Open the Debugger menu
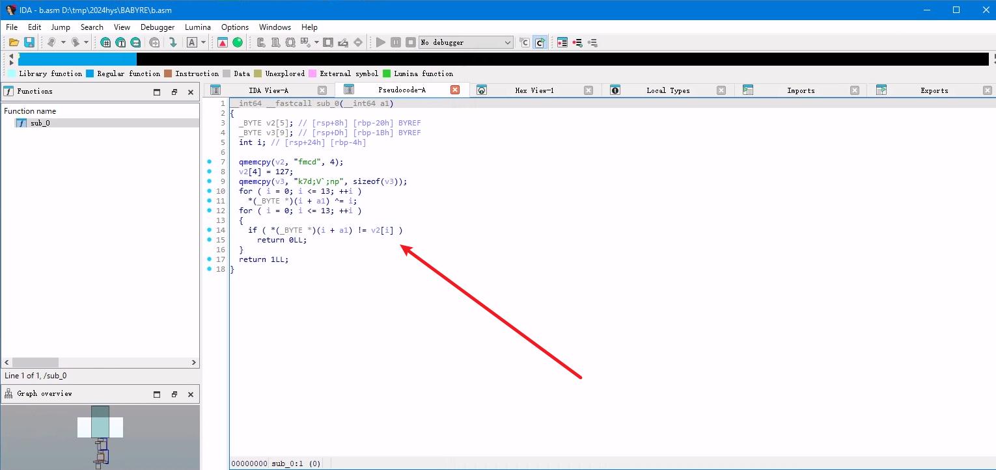 click(158, 27)
